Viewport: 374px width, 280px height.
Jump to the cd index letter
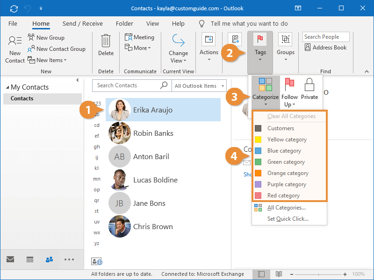[97, 125]
